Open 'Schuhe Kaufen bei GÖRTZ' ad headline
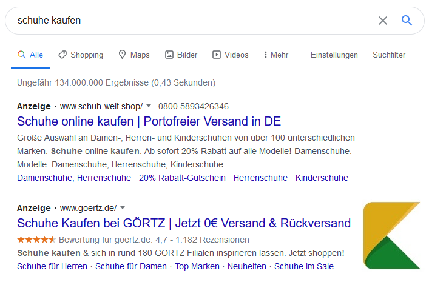This screenshot has width=429, height=282. (x=184, y=223)
